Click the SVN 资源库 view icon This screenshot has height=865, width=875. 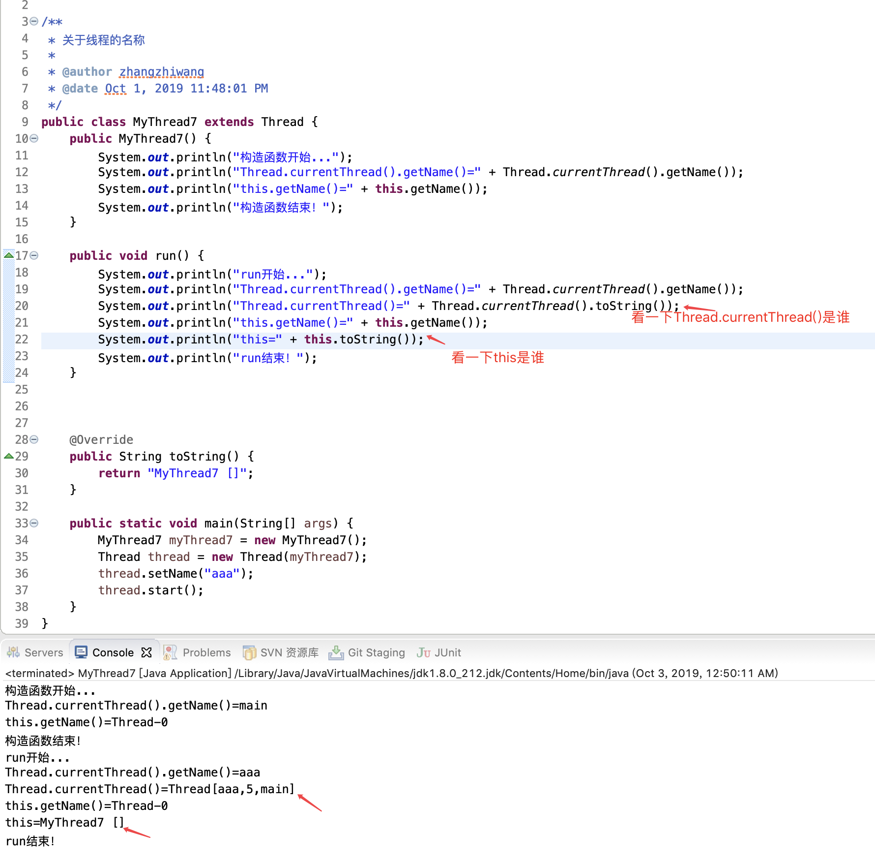(250, 652)
